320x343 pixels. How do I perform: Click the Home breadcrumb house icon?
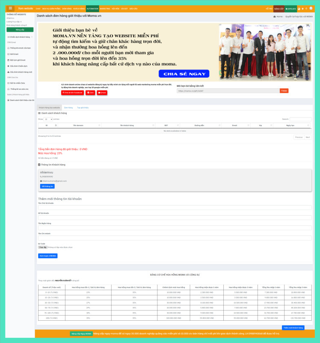274,17
